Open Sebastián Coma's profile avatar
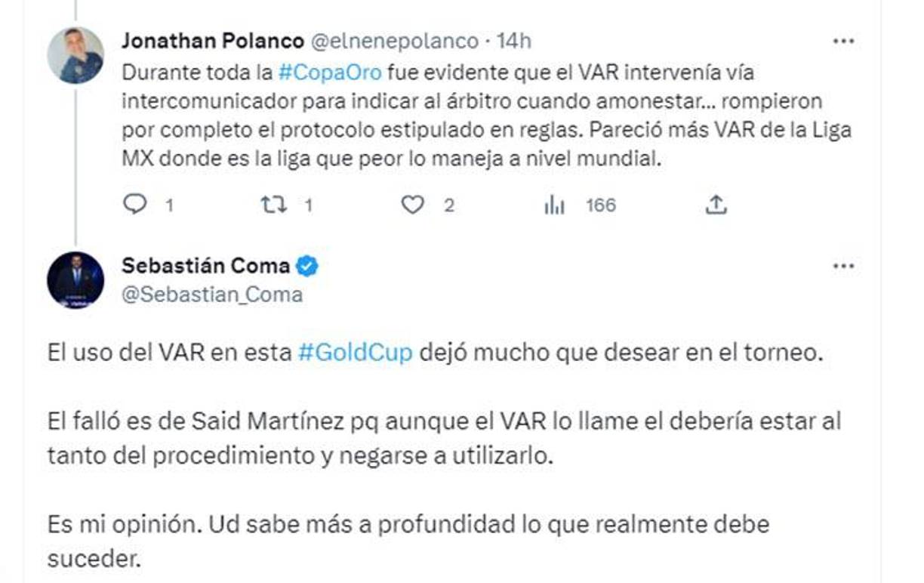Image resolution: width=924 pixels, height=583 pixels. pyautogui.click(x=77, y=279)
